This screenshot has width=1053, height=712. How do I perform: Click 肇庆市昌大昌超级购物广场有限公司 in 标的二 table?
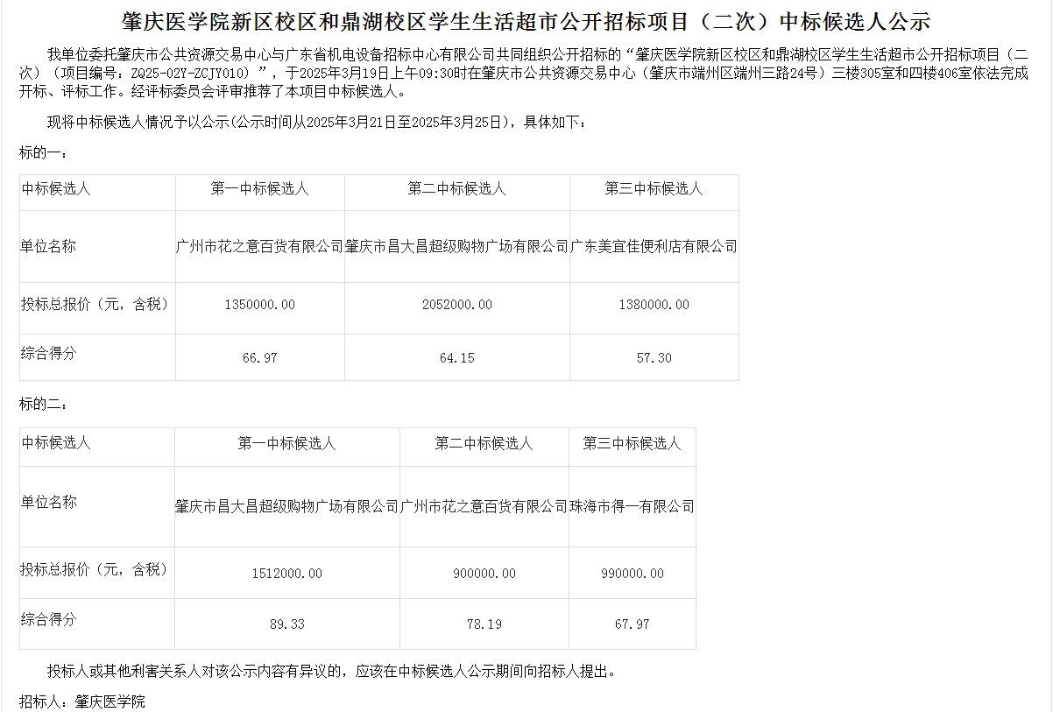[x=287, y=506]
